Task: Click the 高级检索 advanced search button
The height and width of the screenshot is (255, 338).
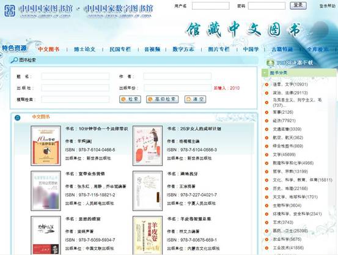Action: tap(163, 99)
